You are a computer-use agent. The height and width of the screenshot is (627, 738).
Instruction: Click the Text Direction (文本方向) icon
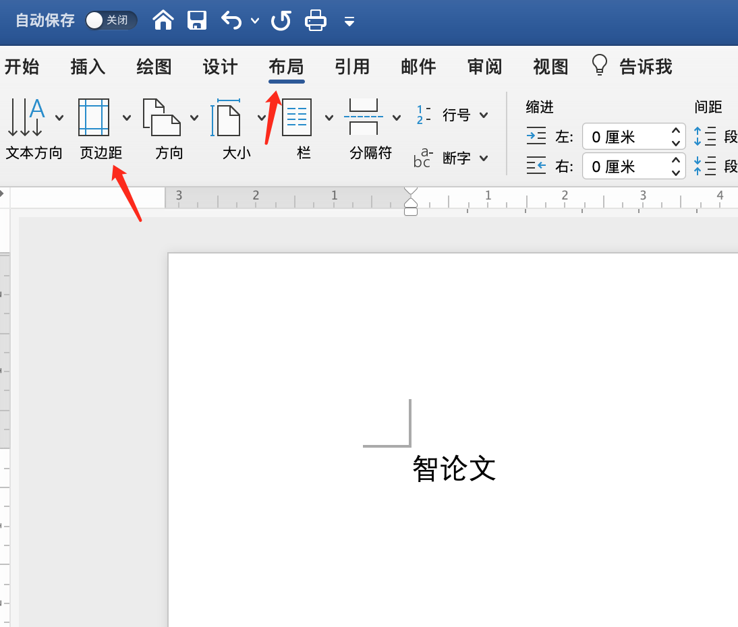26,117
